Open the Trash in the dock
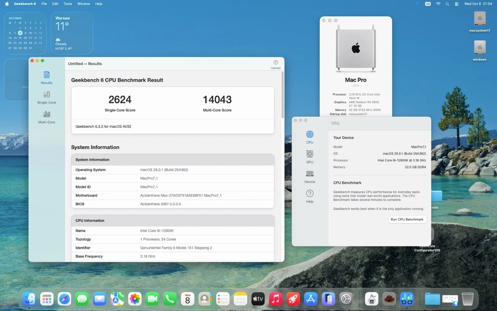 coord(467,299)
